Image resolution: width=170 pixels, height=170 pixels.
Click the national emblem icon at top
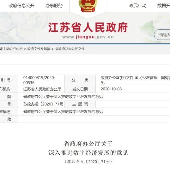pos(88,6)
